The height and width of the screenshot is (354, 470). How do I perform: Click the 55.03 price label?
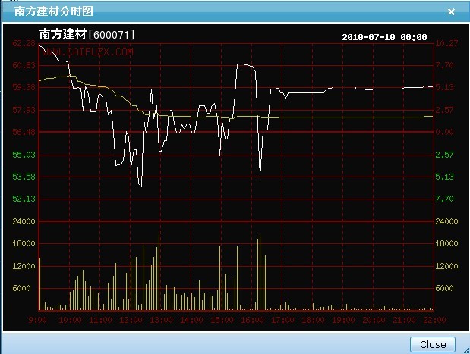[x=24, y=155]
